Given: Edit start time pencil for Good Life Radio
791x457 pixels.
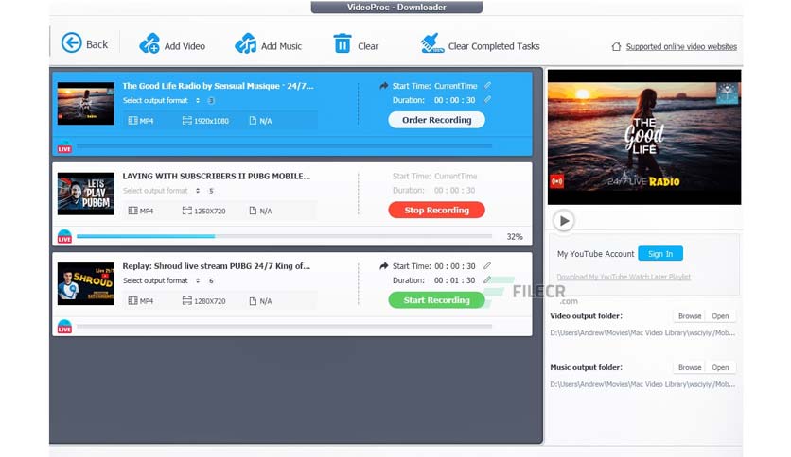Looking at the screenshot, I should pyautogui.click(x=487, y=86).
